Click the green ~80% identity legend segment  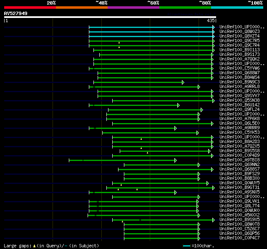pyautogui.click(x=185, y=8)
